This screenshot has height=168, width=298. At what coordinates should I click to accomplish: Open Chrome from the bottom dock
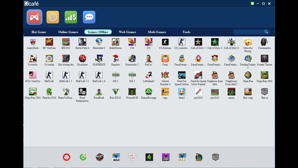(66, 157)
